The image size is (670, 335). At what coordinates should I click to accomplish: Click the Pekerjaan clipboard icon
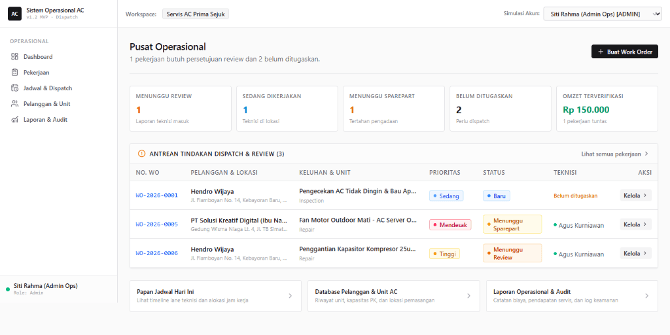[14, 73]
